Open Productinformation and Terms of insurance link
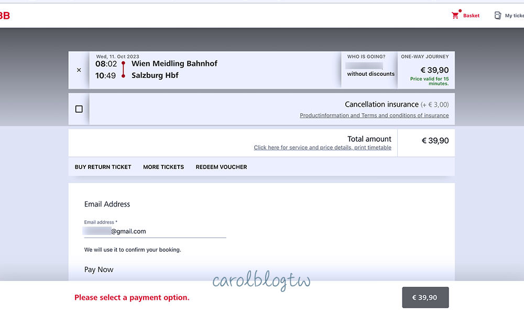The width and height of the screenshot is (524, 314). point(374,116)
